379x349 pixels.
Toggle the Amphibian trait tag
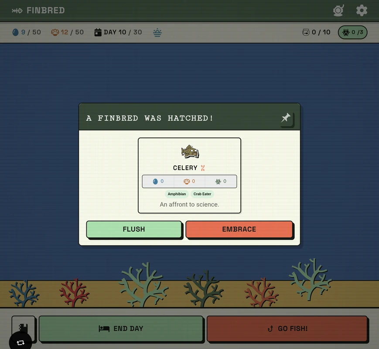click(x=177, y=194)
